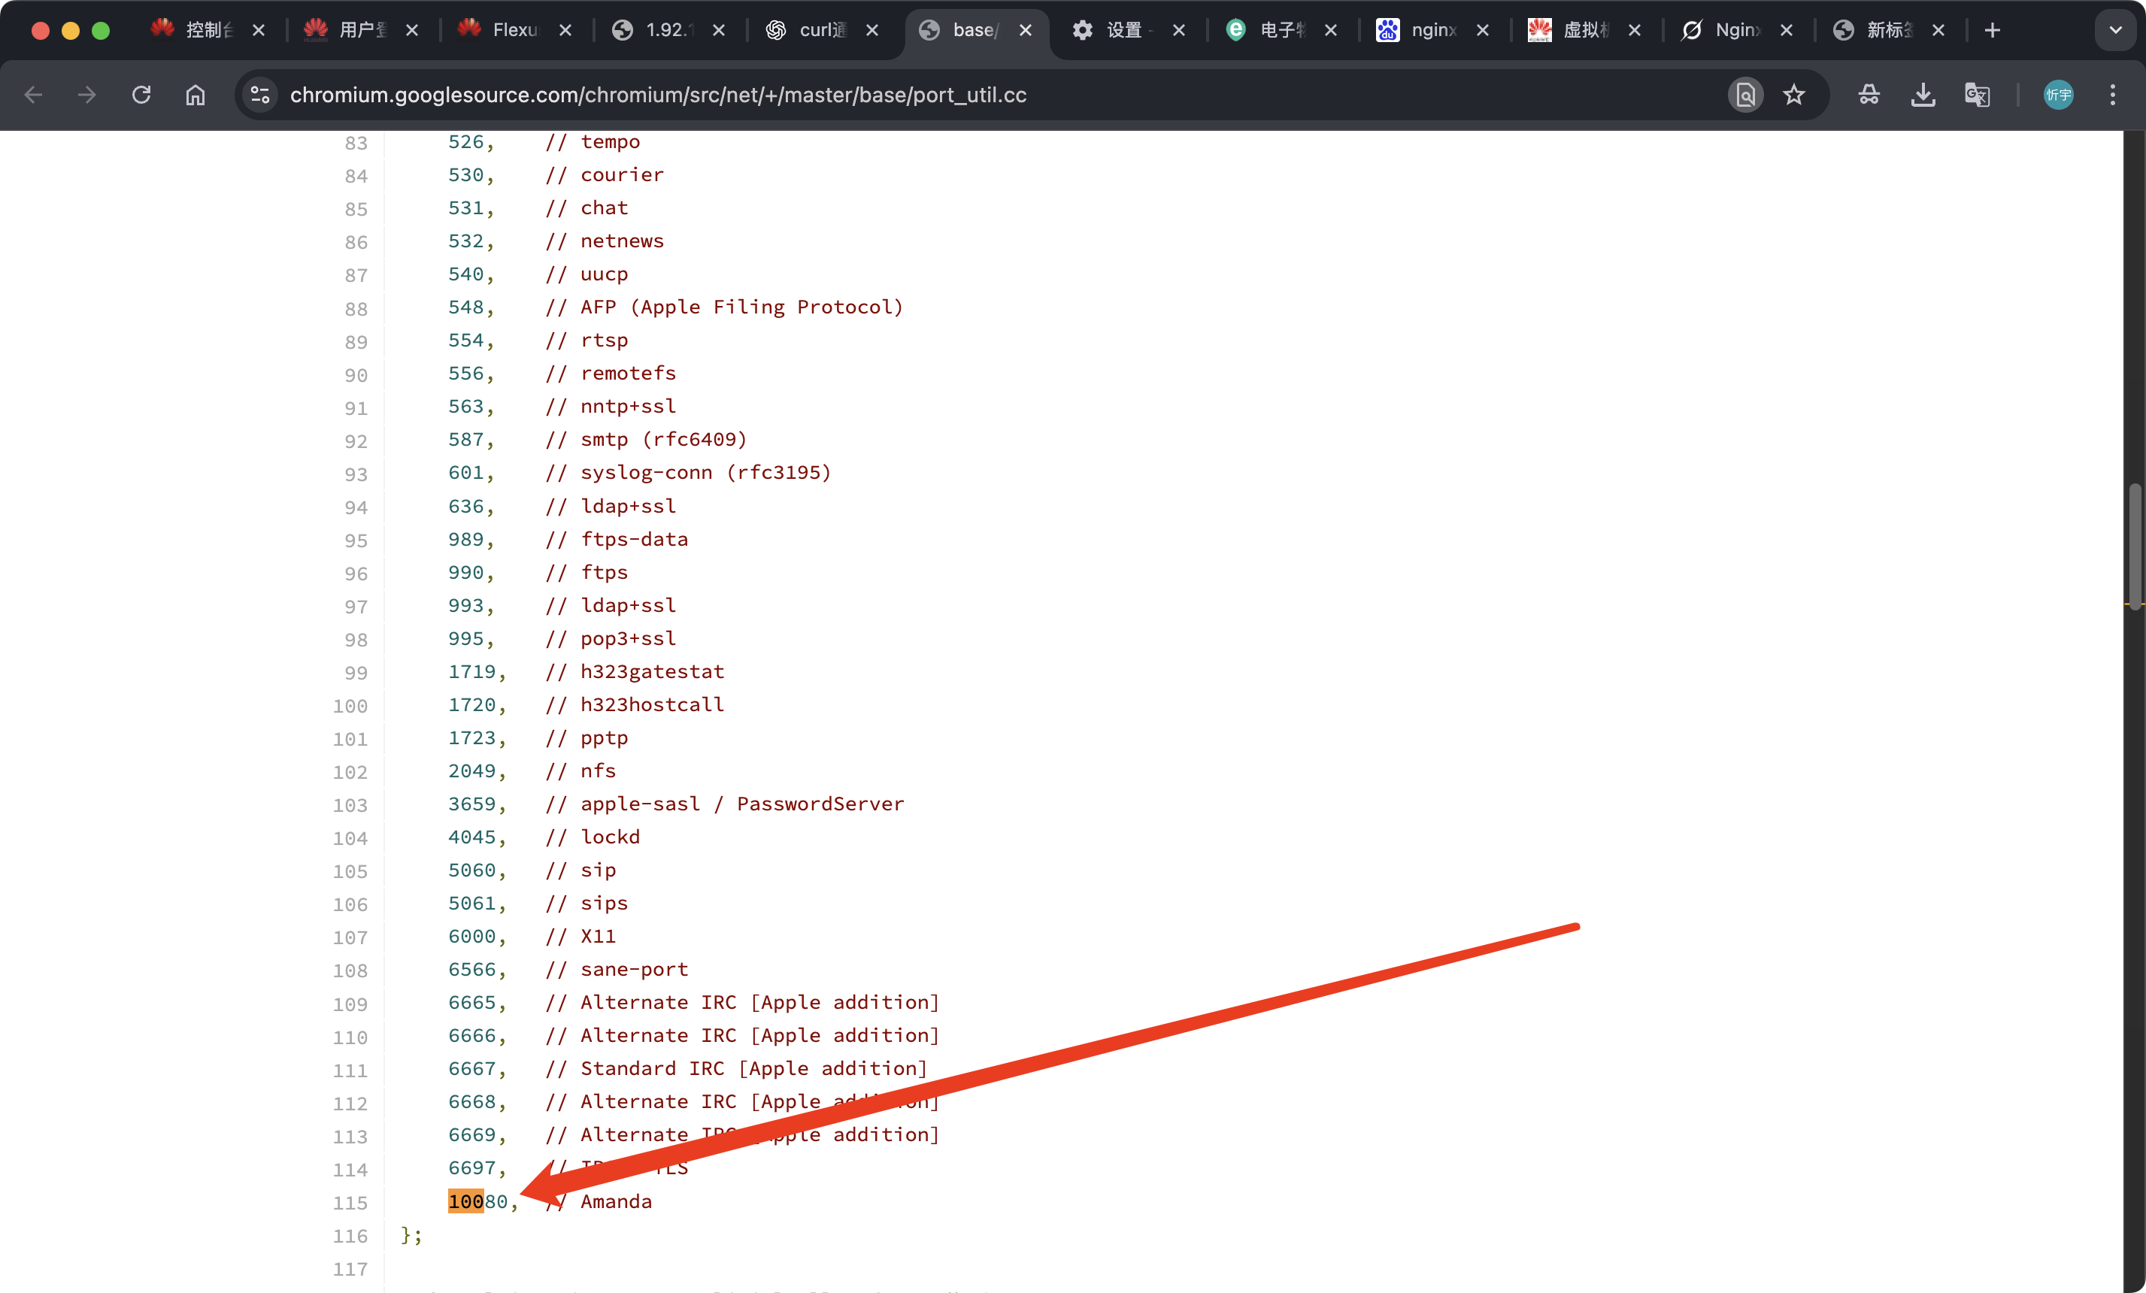
Task: Switch to the 设置 settings tab
Action: 1123,31
